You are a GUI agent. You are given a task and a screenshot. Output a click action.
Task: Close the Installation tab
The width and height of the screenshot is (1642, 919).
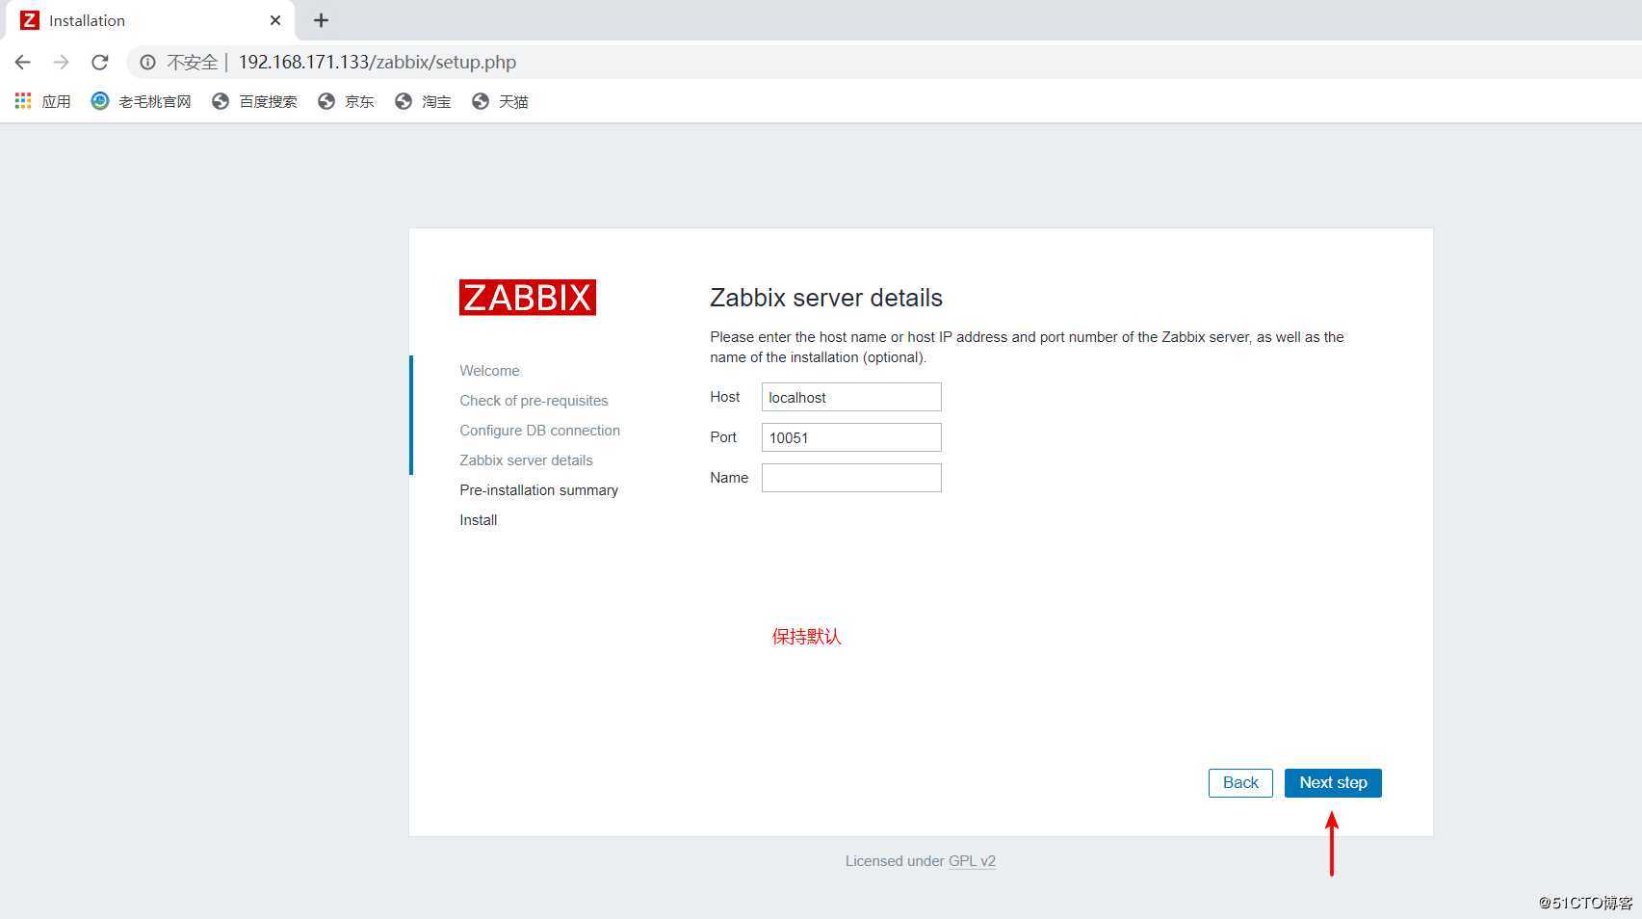[x=275, y=20]
